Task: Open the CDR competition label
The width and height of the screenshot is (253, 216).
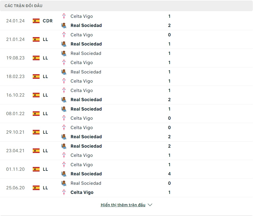Action: point(48,21)
